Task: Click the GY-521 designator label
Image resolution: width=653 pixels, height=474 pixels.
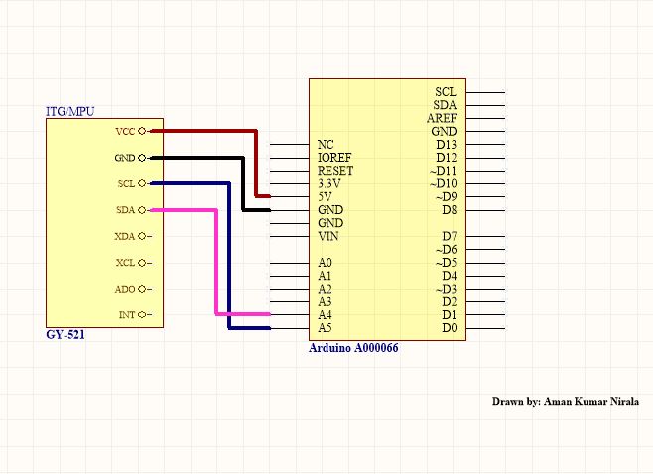Action: (x=65, y=334)
